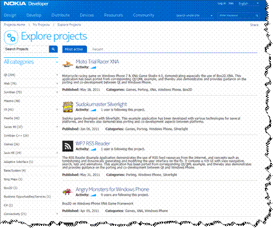Screen dimensions: 273x228
Task: Switch to the Recent tab
Action: coord(98,49)
